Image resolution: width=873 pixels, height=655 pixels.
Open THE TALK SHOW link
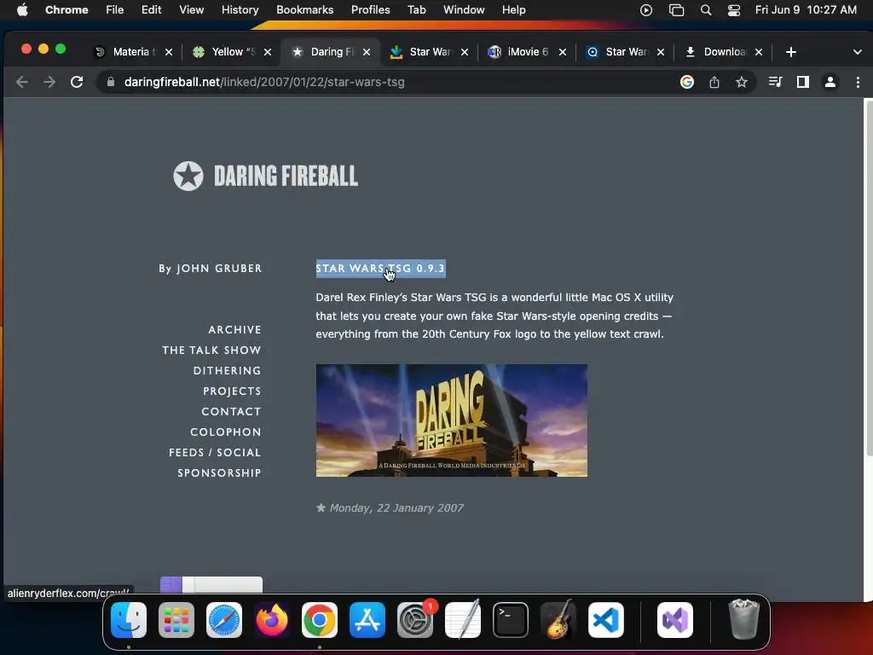[211, 351]
